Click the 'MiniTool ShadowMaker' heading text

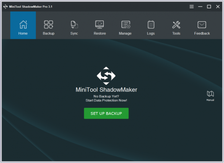click(x=106, y=90)
